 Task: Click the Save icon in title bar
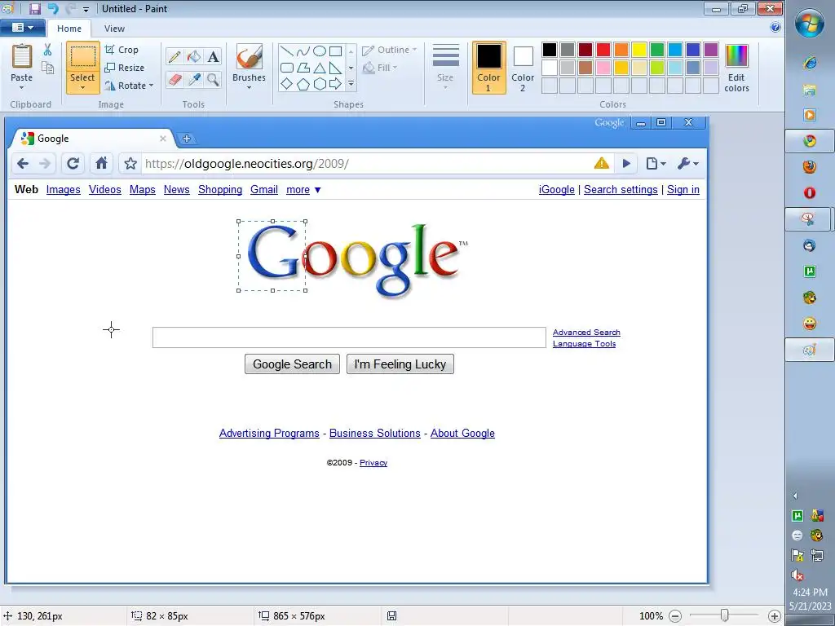point(35,8)
